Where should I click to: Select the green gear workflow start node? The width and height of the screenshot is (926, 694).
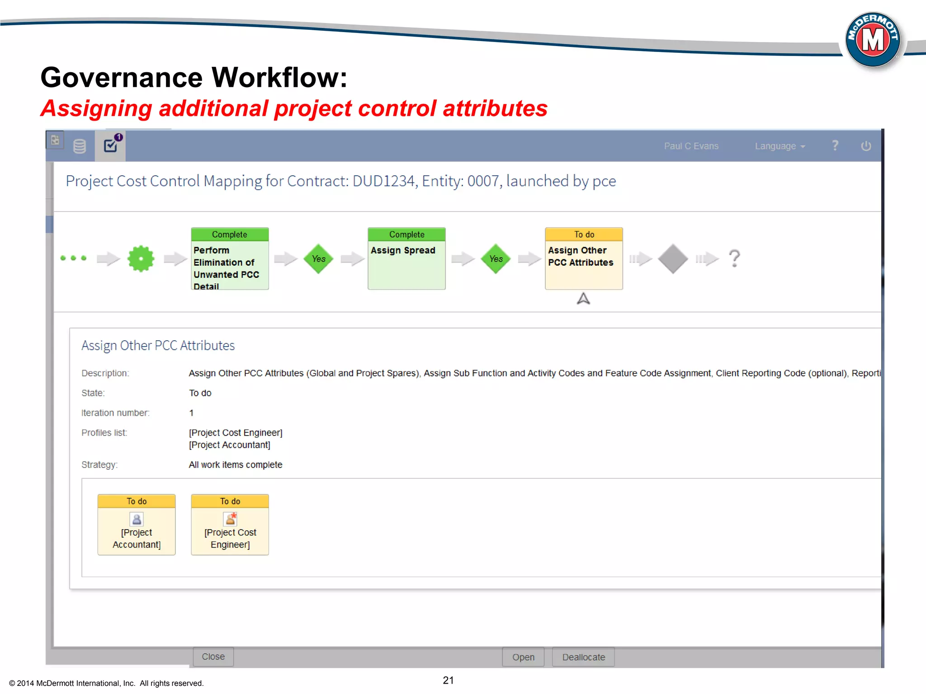click(141, 258)
